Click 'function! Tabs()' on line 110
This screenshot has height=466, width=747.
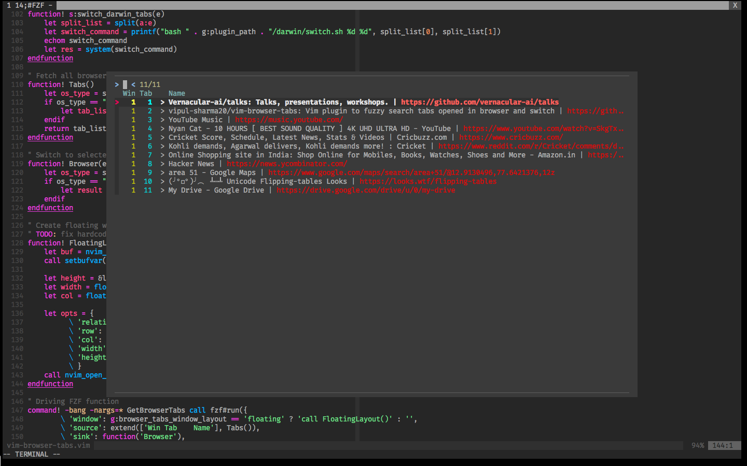pyautogui.click(x=61, y=84)
